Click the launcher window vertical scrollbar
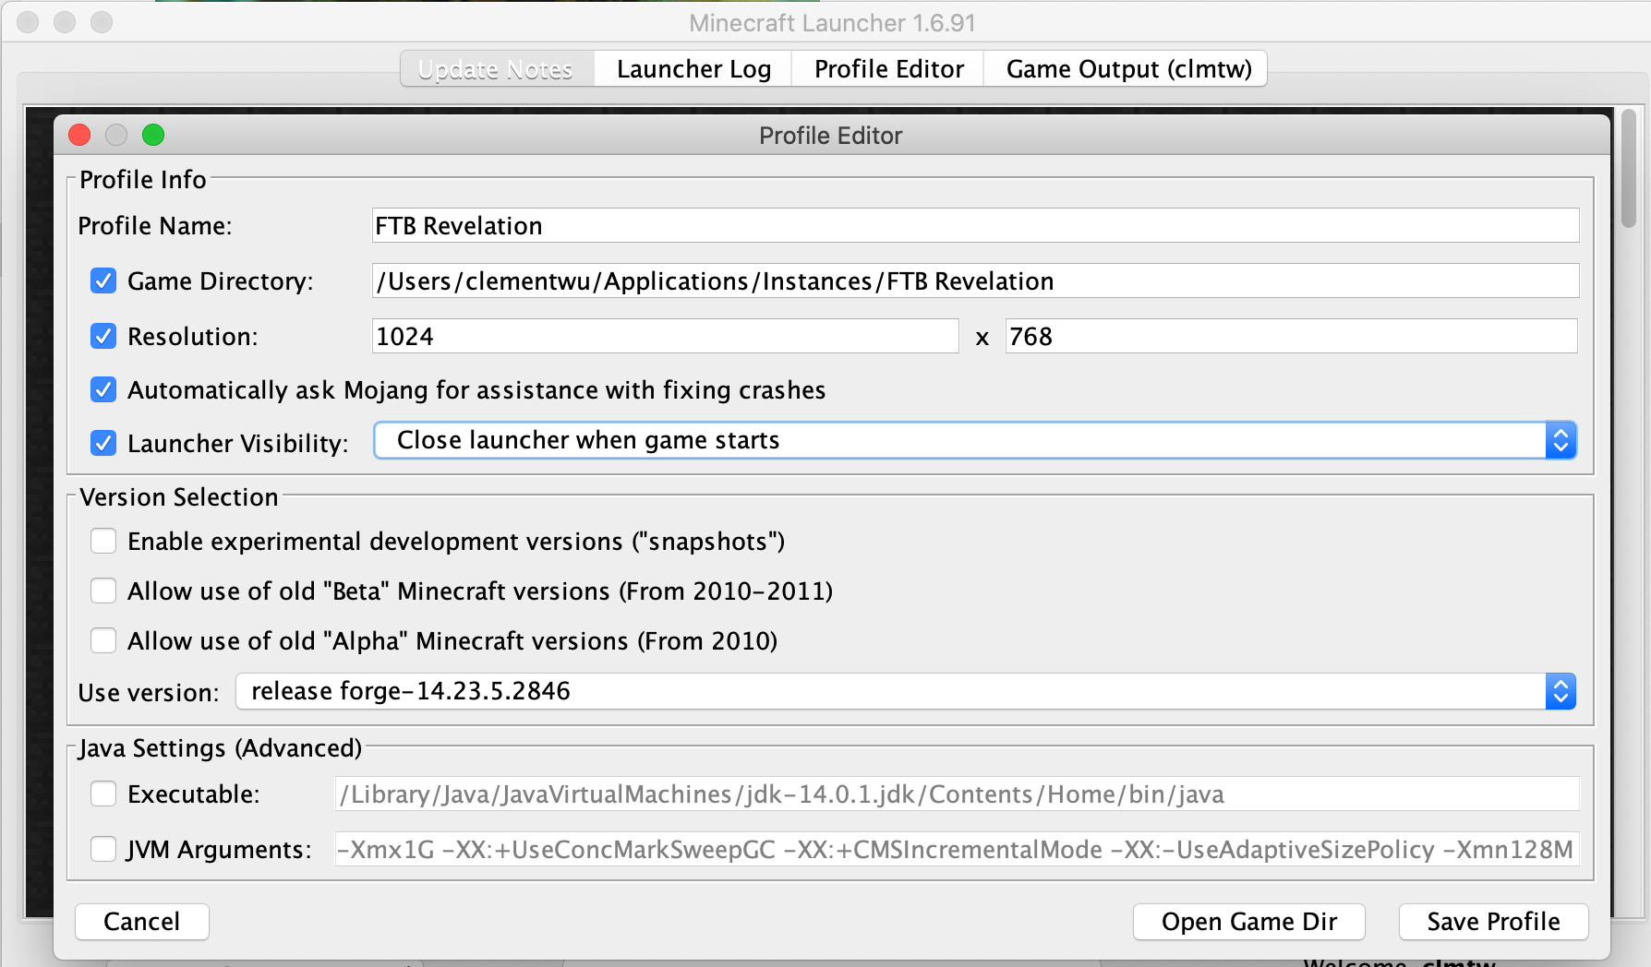This screenshot has width=1651, height=967. pyautogui.click(x=1629, y=168)
